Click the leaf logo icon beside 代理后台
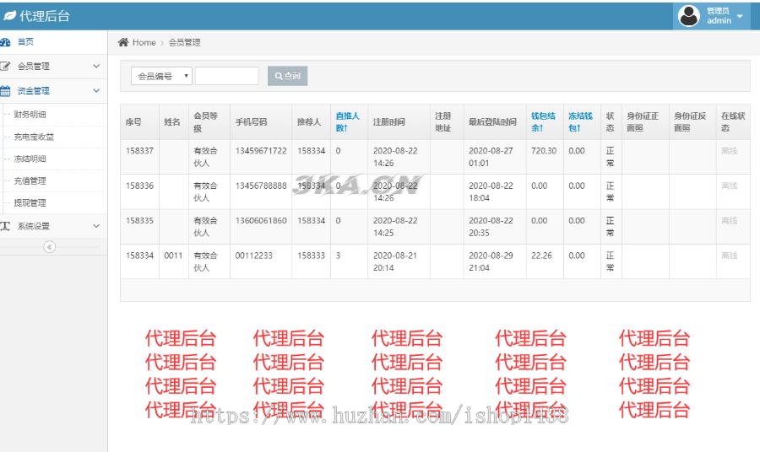Viewport: 760px width, 452px height. 9,16
